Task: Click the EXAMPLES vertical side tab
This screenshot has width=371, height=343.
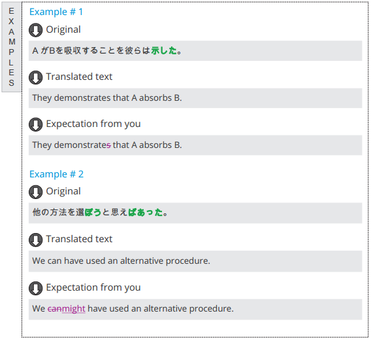Action: (11, 46)
